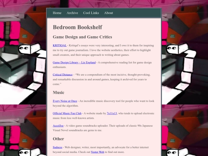Click the Music section heading
The width and height of the screenshot is (208, 156).
[59, 92]
